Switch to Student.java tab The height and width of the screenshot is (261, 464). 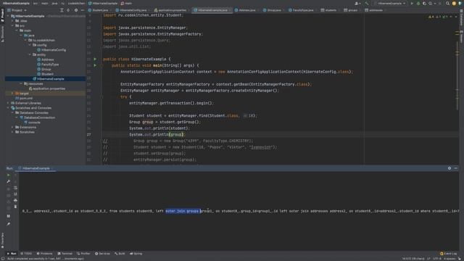(x=100, y=10)
